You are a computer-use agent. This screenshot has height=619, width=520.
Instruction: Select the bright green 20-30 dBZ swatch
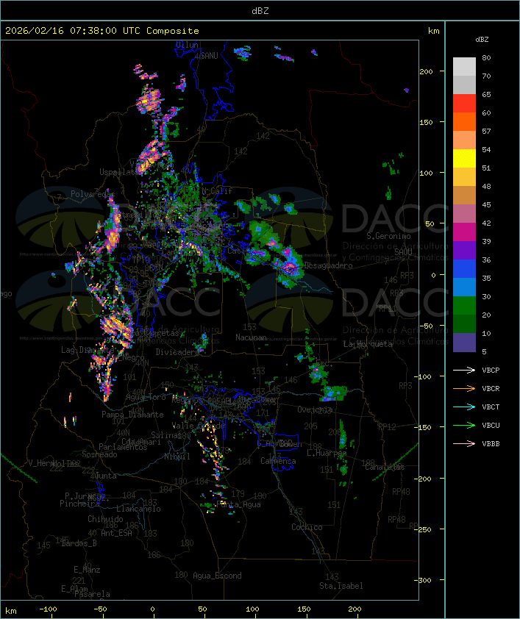click(464, 306)
